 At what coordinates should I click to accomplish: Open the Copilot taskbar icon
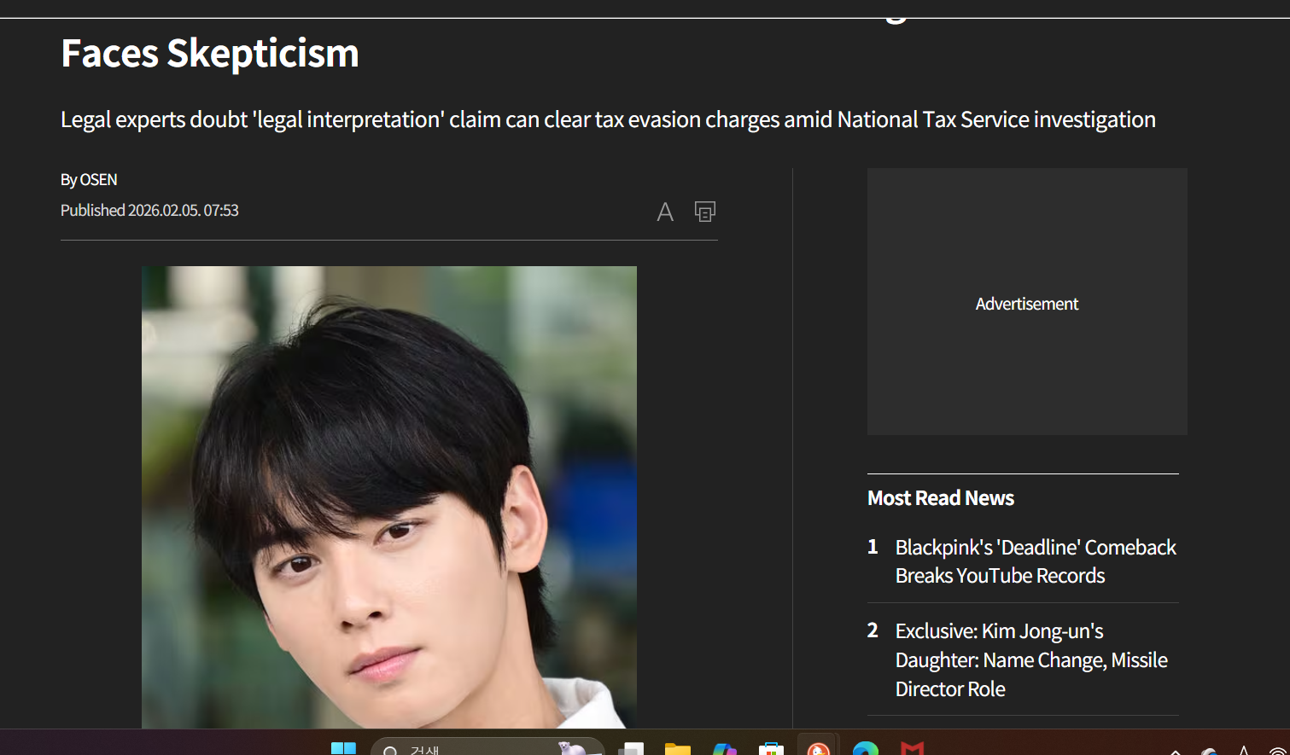coord(724,749)
